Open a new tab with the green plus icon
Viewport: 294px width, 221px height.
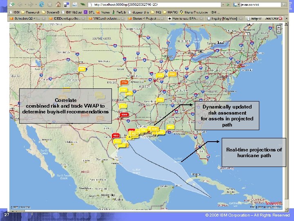(12, 4)
